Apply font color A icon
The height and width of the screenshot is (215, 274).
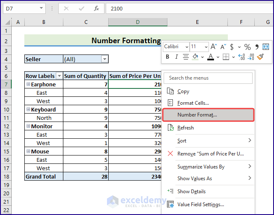[211, 57]
